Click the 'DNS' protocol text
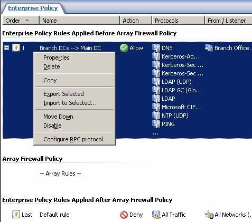252x222 pixels. [x=167, y=48]
